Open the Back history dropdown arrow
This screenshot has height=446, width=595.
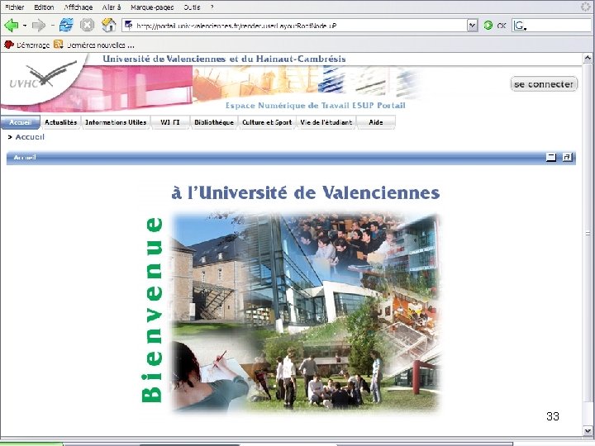[25, 26]
